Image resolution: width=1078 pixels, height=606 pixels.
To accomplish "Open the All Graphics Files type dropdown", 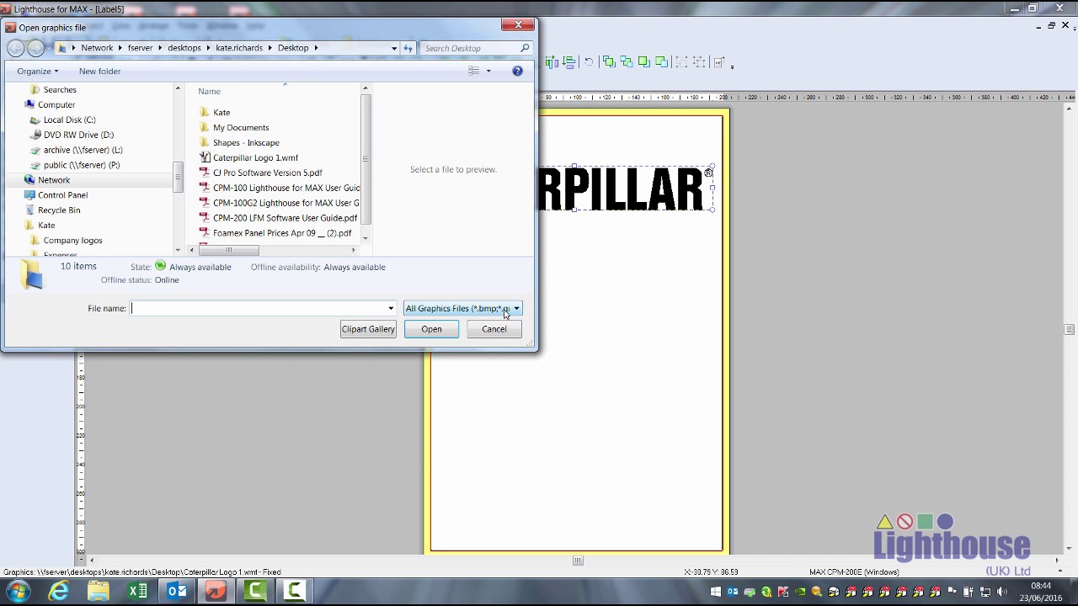I will pos(462,308).
